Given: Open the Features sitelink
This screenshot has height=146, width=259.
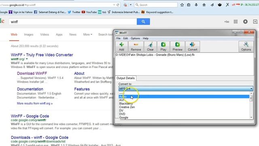Looking at the screenshot, I should 82,89.
